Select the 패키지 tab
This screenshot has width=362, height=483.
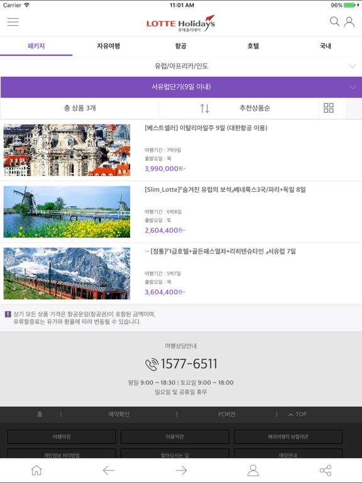point(36,46)
